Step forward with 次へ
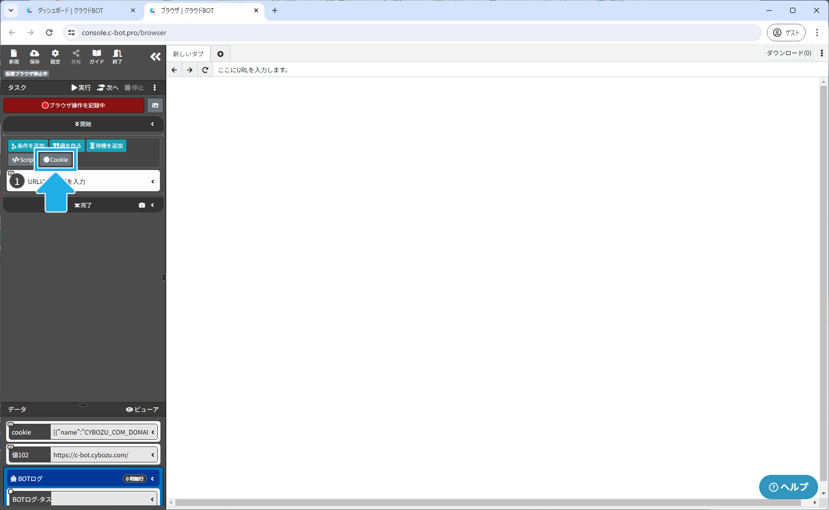Image resolution: width=829 pixels, height=510 pixels. 108,88
